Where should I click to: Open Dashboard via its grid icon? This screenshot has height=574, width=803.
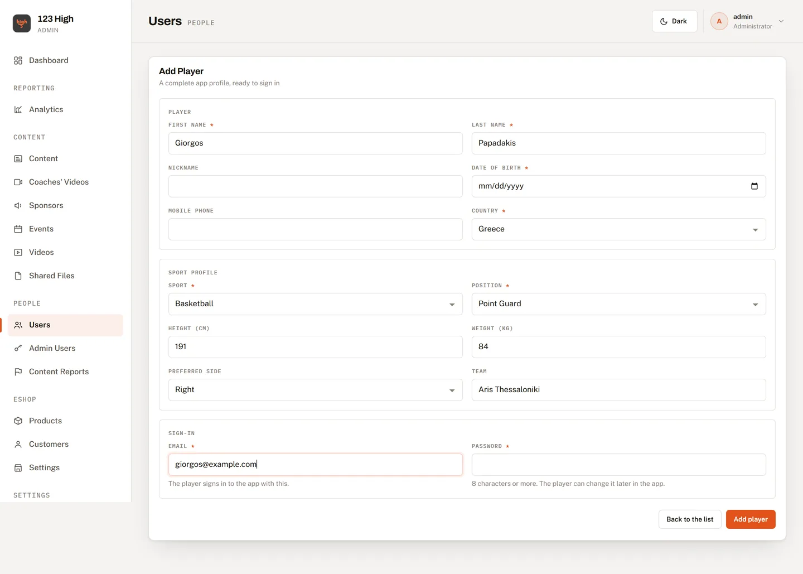click(18, 60)
